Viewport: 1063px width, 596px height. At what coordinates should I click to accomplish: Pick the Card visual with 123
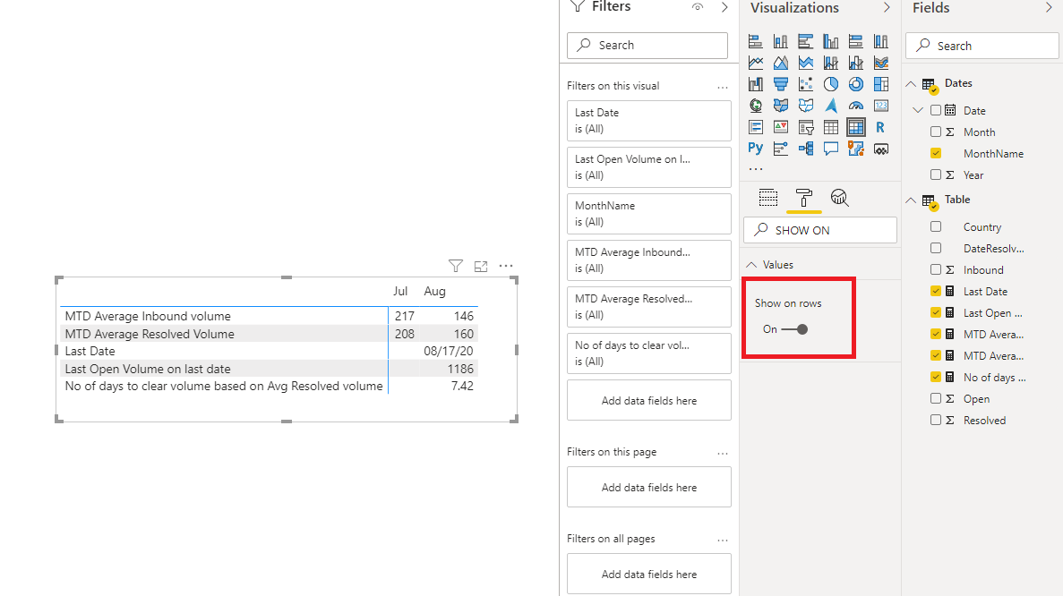pos(880,106)
